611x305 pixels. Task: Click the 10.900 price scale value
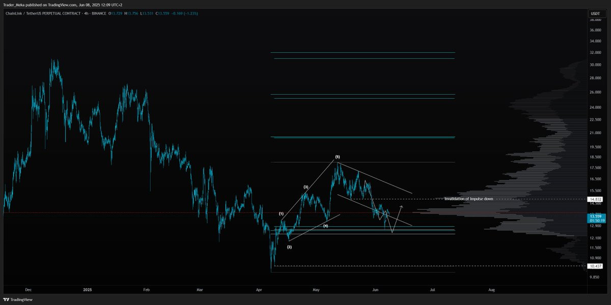tap(595, 258)
